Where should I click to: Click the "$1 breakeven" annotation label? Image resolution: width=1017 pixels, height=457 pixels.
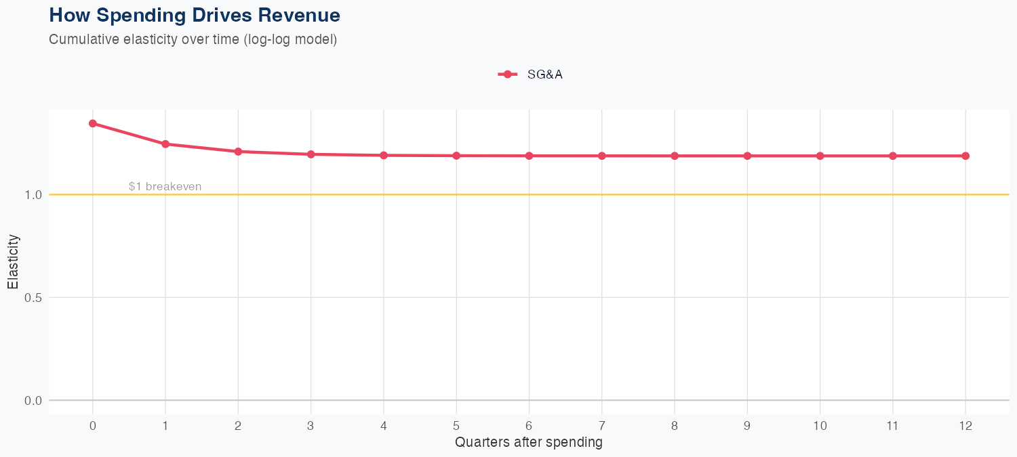[165, 186]
